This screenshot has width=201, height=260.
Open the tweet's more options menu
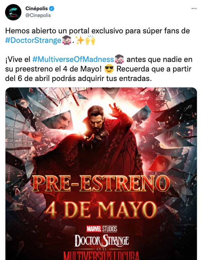click(x=194, y=9)
